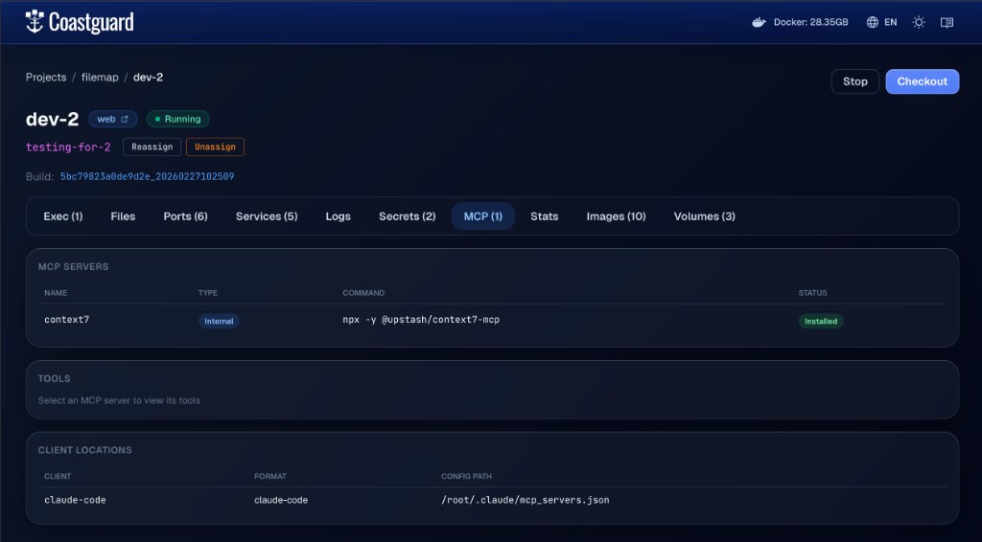Go to Projects breadcrumb

46,78
